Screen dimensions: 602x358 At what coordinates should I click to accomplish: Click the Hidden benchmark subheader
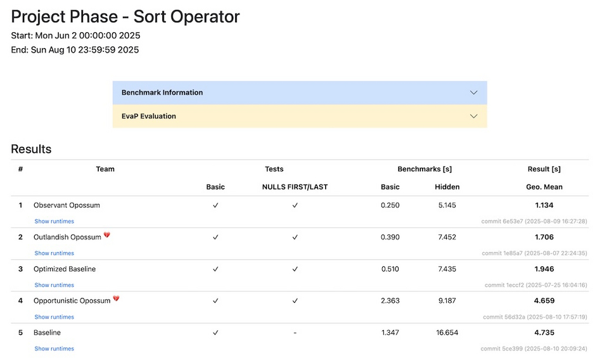(x=447, y=187)
